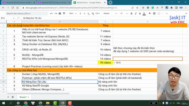Toggle the browser side panel
Screen dimensions: 189x106
(176, 8)
